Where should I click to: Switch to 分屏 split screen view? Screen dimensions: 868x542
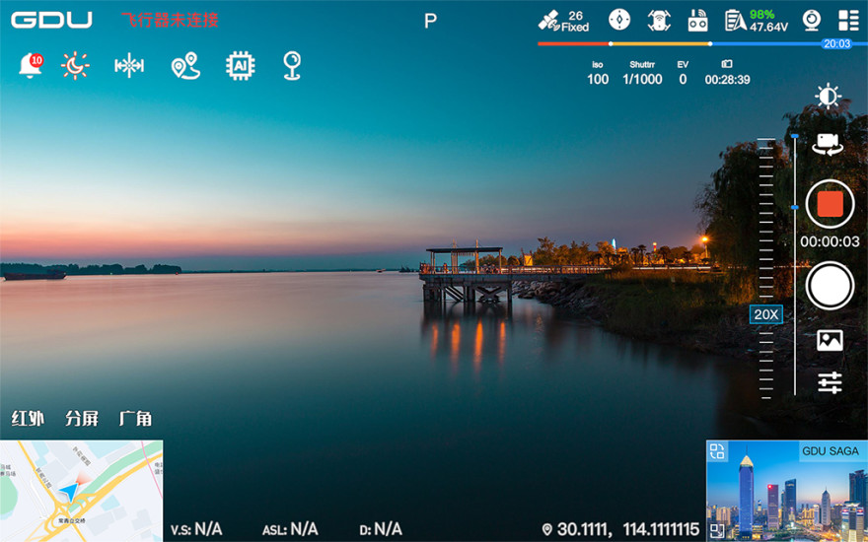point(81,419)
